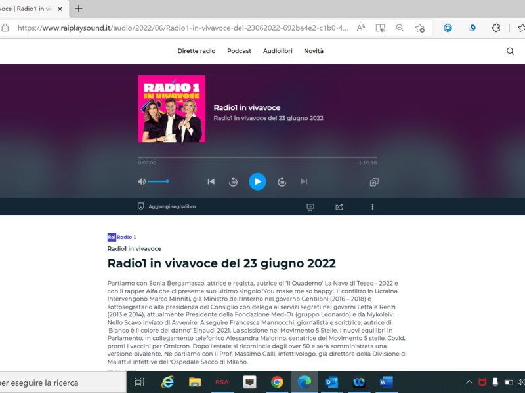
Task: Click the Radio1 in vivavoce cover art
Action: coord(172,109)
